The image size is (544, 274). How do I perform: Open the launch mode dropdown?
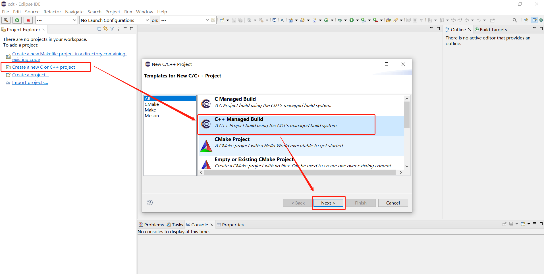tap(56, 20)
